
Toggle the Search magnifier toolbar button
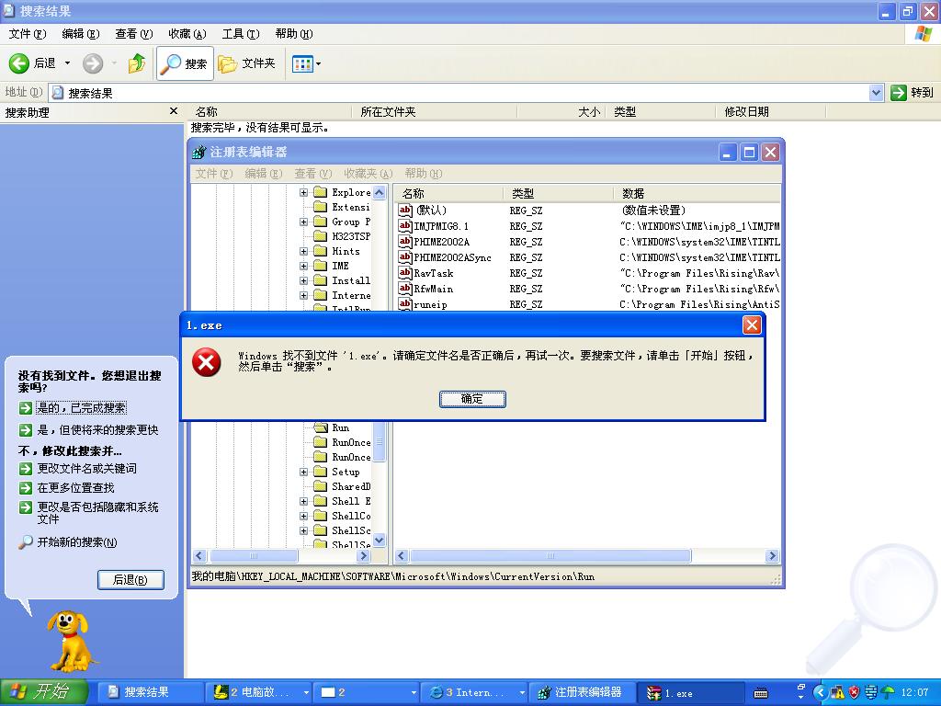pos(185,63)
